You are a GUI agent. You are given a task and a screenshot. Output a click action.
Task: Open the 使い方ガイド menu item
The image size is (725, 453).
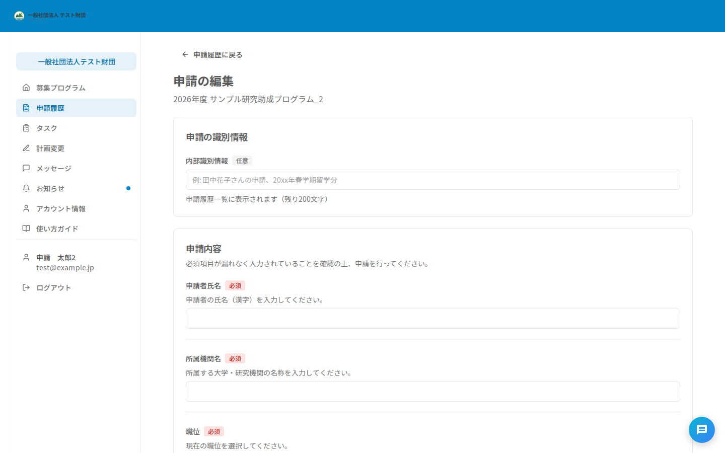pyautogui.click(x=76, y=229)
